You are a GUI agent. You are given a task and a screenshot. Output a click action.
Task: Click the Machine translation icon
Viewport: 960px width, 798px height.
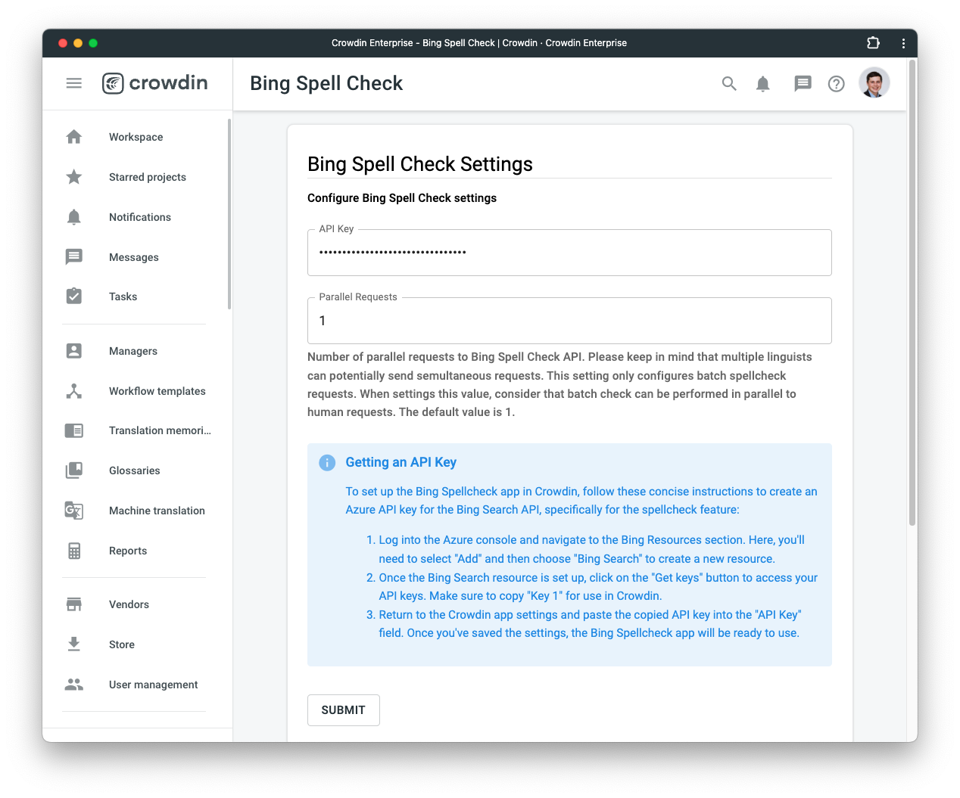tap(74, 511)
